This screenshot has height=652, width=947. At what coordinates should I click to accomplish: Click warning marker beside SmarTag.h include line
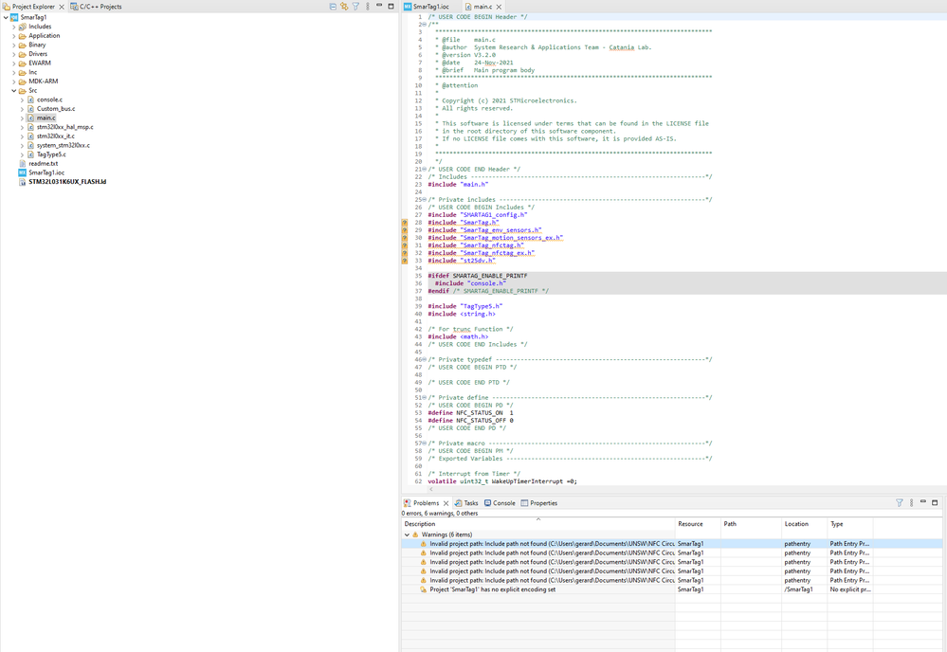click(x=405, y=223)
